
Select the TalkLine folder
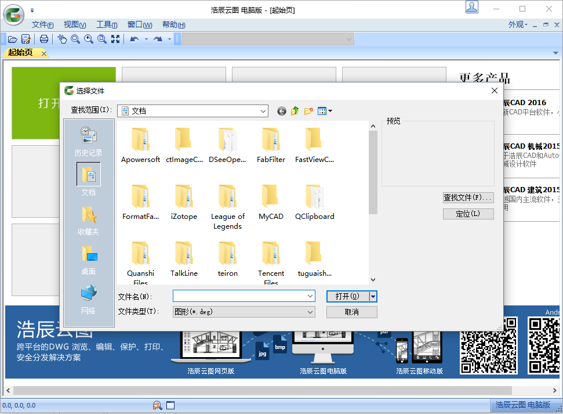[184, 259]
